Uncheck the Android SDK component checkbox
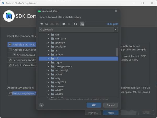 click(x=10, y=44)
